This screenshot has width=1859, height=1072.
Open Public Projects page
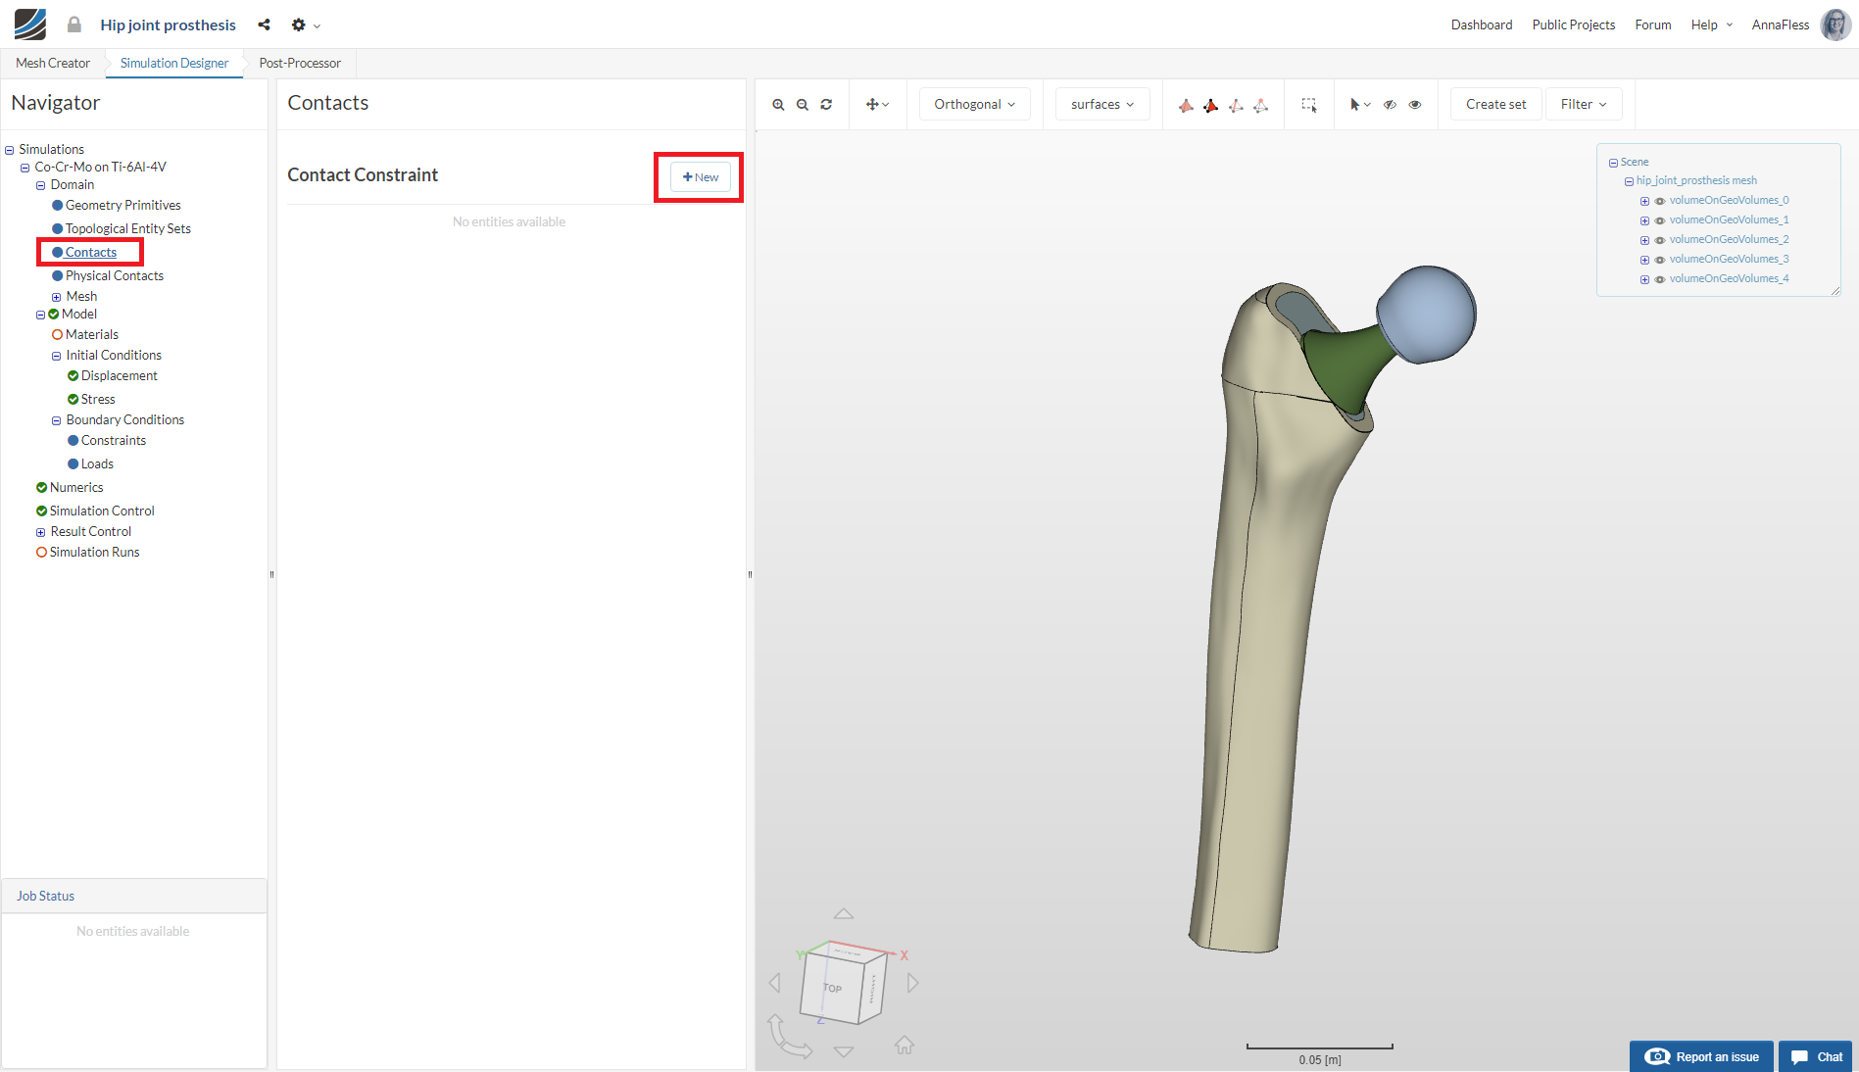tap(1574, 24)
